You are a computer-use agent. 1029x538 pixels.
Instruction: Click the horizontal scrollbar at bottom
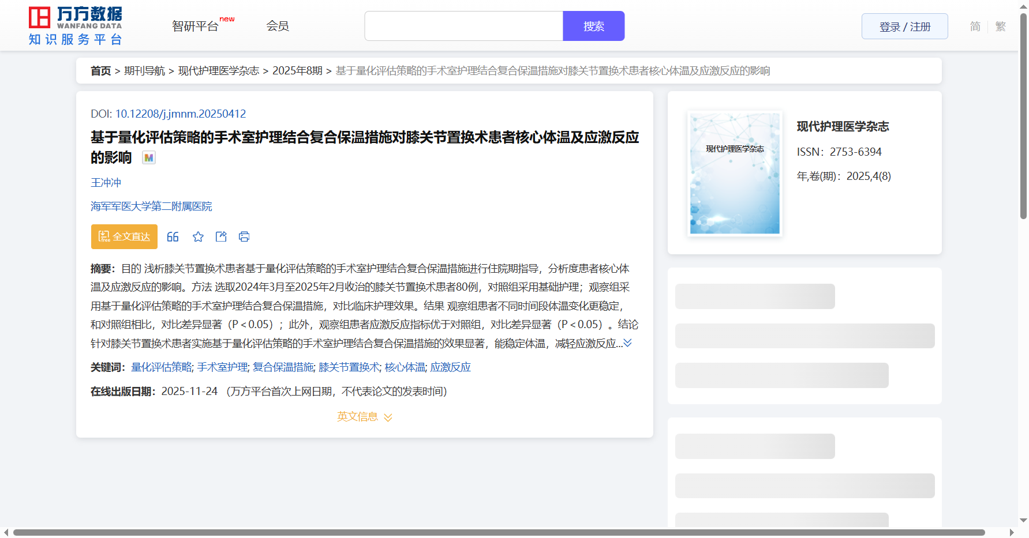499,532
